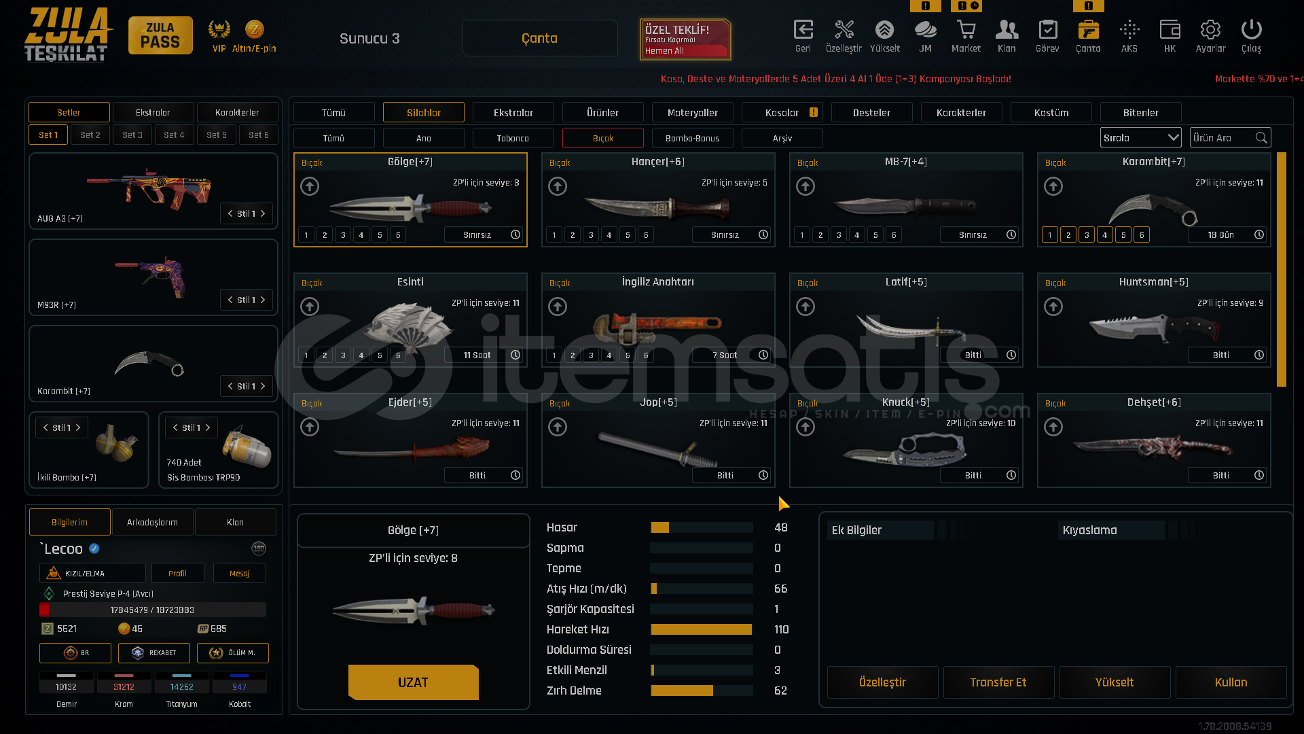
Task: Click upgrade arrow on Gölge[+7] card
Action: pos(310,186)
